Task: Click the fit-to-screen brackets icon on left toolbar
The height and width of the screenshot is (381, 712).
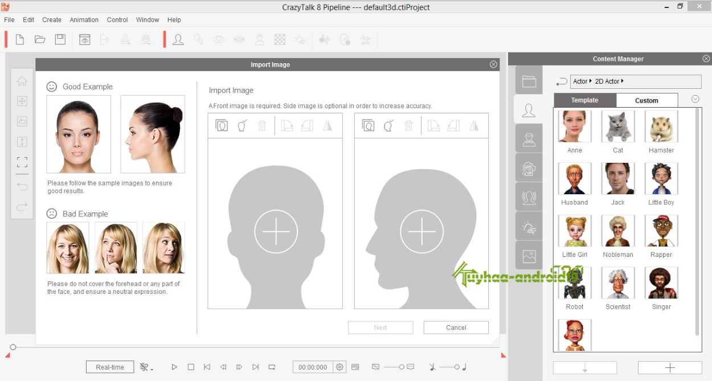Action: click(x=22, y=162)
